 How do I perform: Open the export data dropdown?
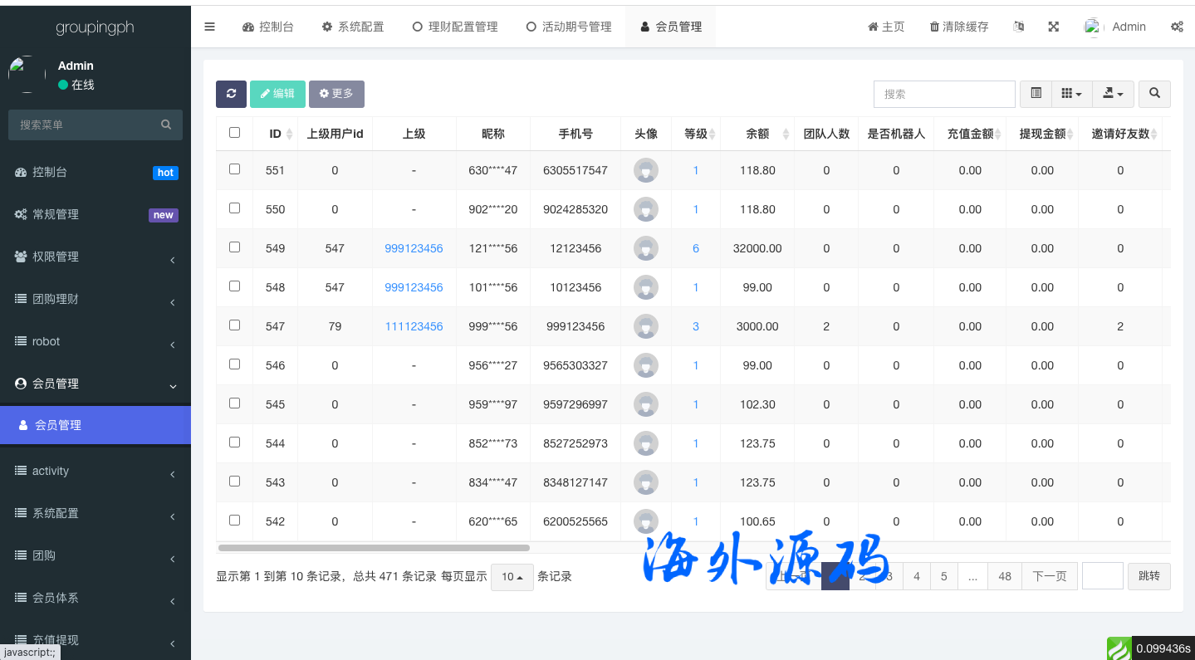pos(1113,94)
